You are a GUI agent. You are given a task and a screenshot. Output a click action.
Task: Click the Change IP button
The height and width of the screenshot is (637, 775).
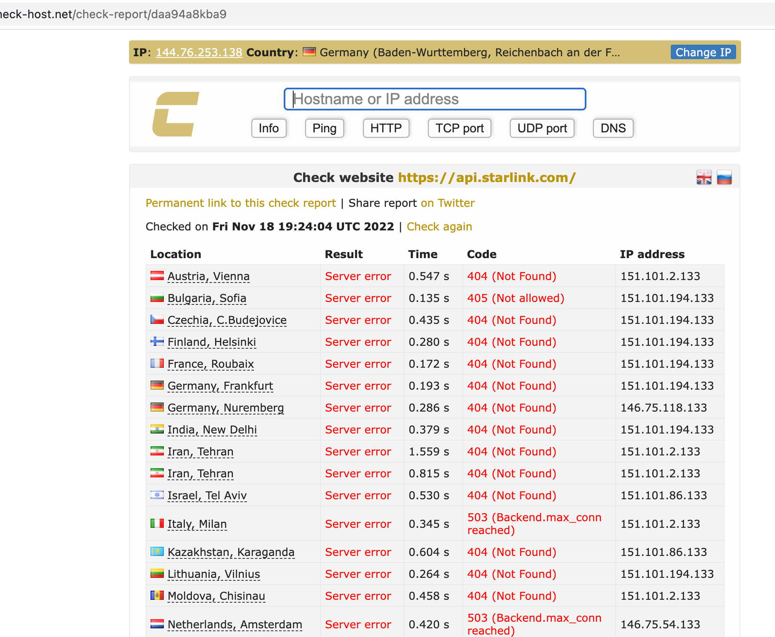[x=703, y=52]
